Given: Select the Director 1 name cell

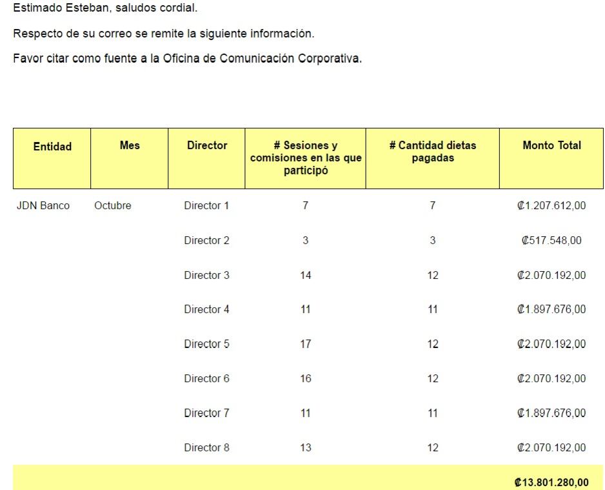Looking at the screenshot, I should coord(206,206).
